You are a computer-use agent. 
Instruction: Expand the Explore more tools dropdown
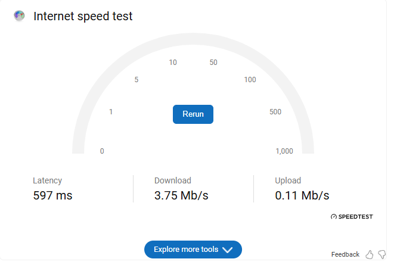193,250
